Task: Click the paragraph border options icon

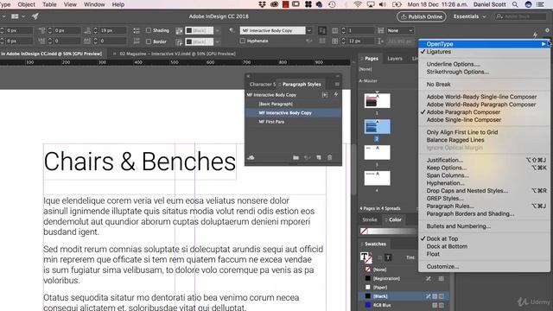Action: (179, 42)
